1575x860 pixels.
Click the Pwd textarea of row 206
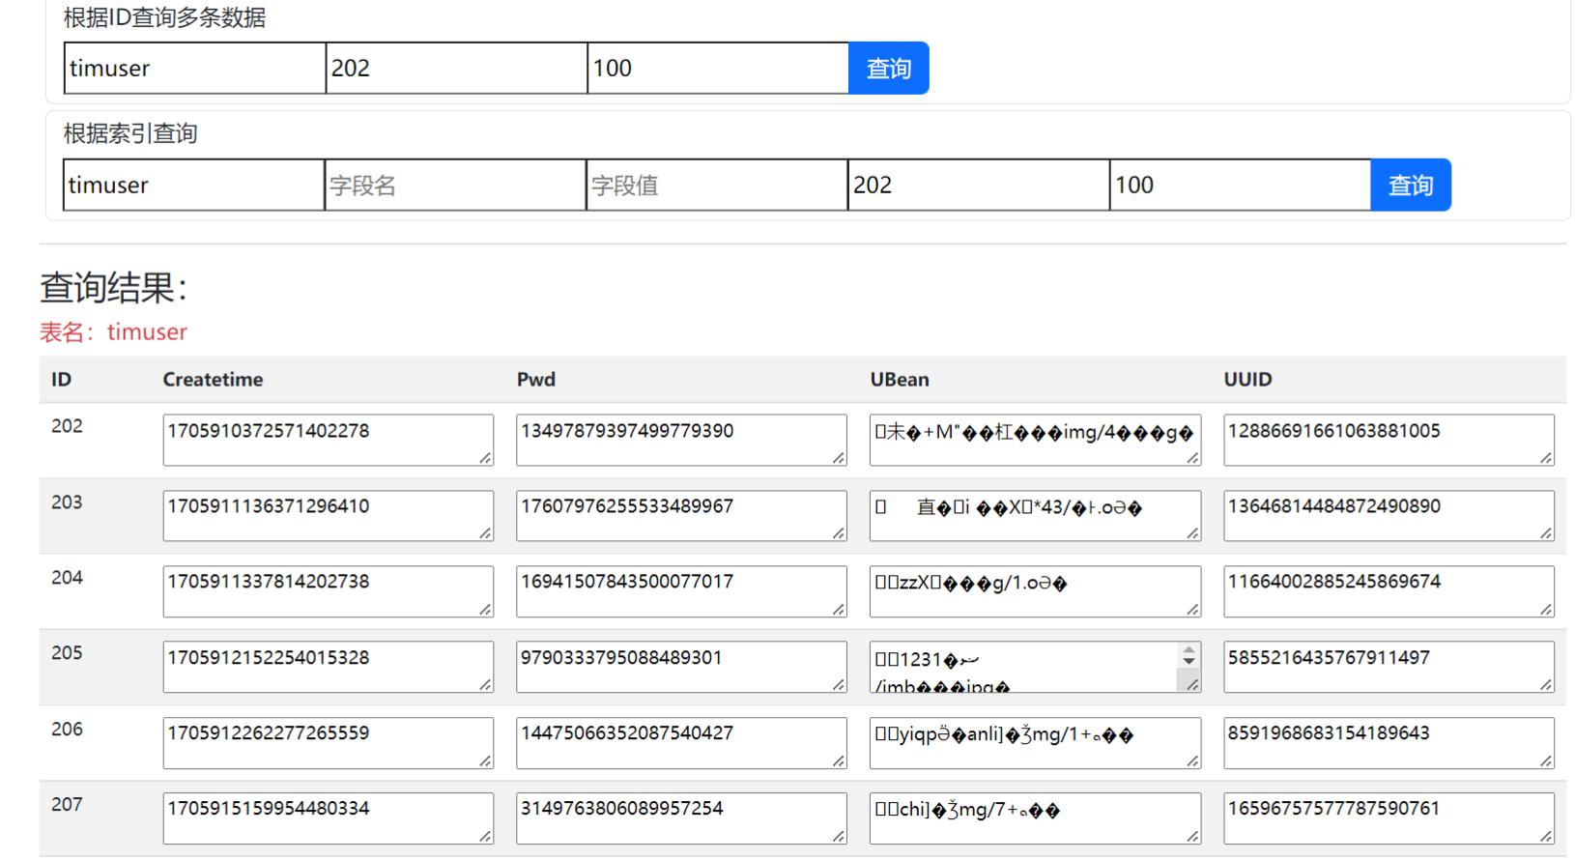681,742
